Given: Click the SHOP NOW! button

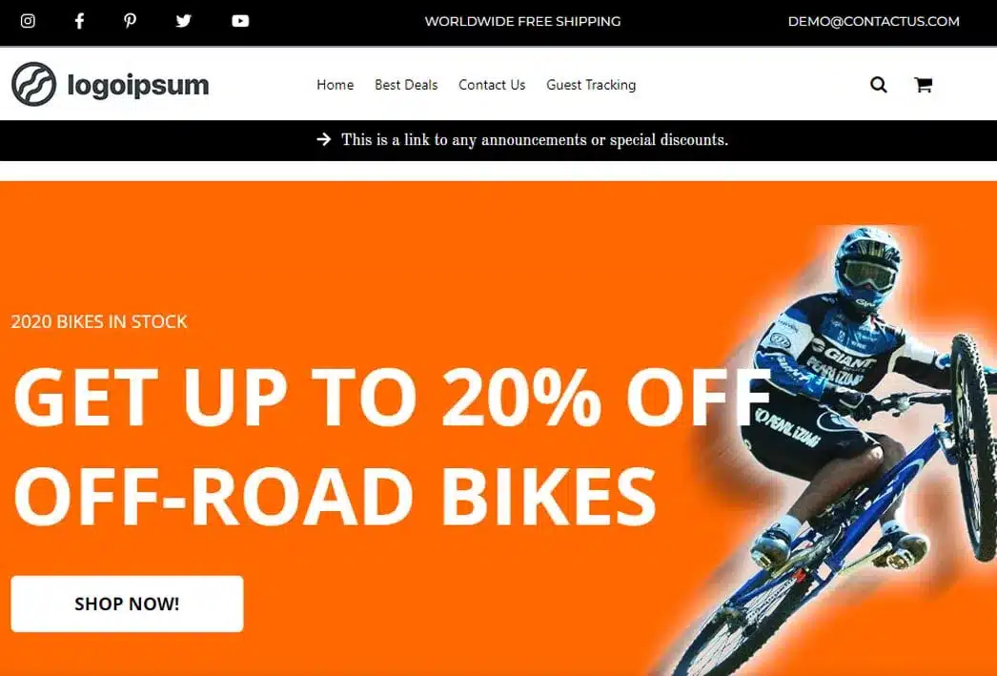Looking at the screenshot, I should [x=127, y=604].
